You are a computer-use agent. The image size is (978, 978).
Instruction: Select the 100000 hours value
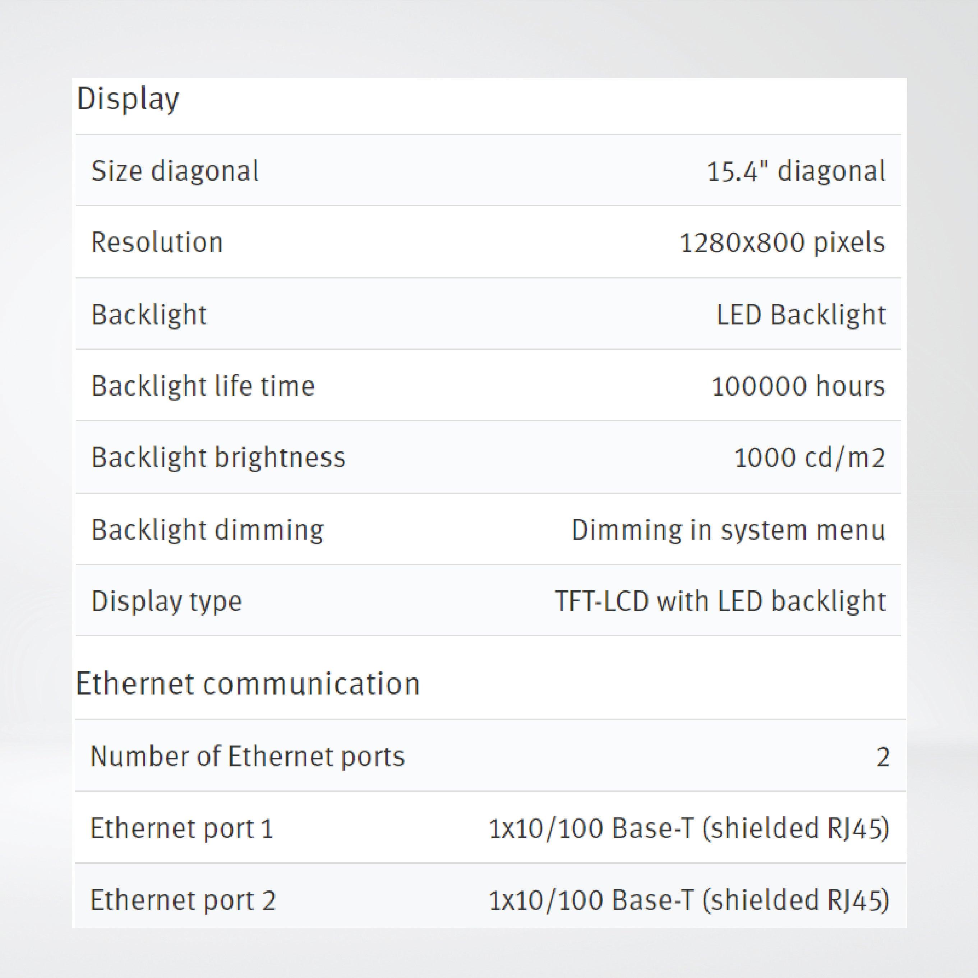(x=798, y=386)
